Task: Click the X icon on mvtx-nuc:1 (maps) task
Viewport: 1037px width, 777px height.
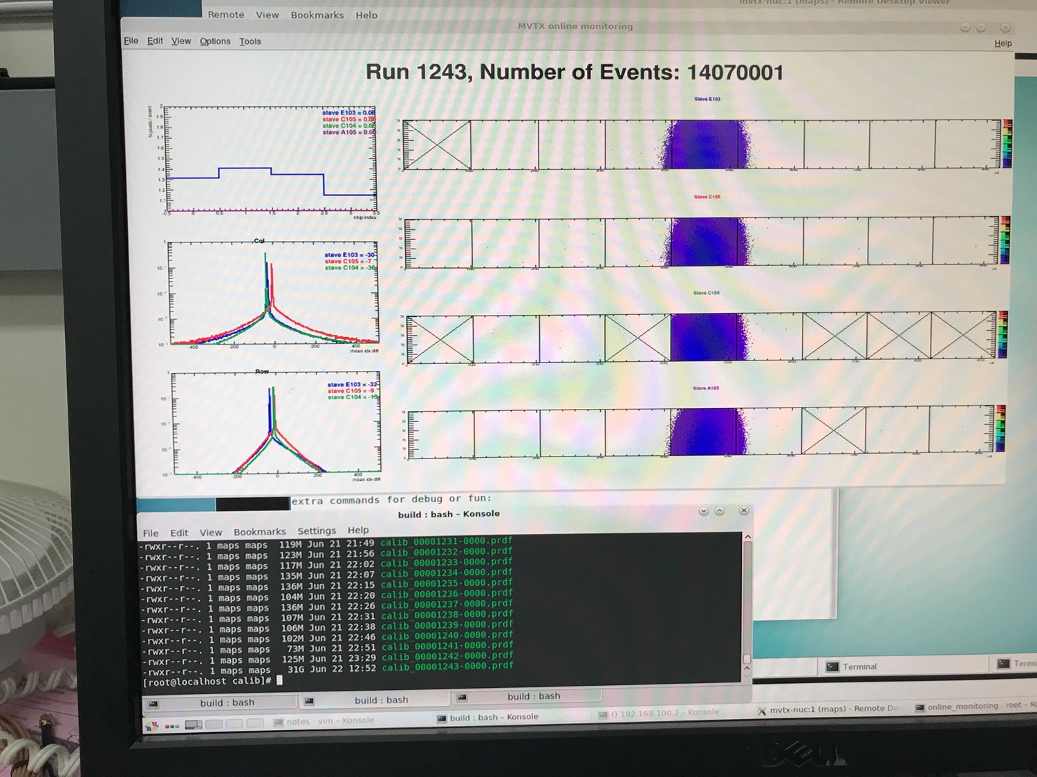Action: coord(762,710)
